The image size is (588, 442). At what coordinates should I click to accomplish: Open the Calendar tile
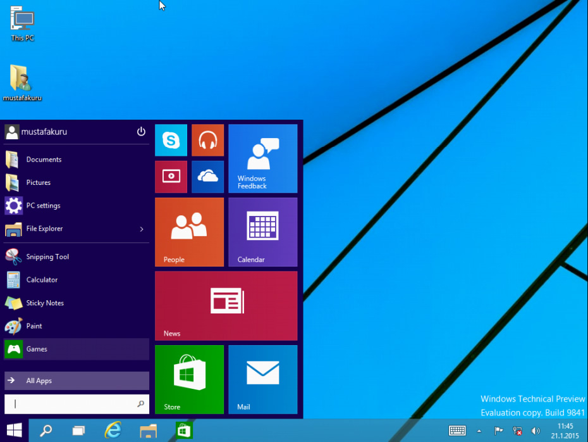pos(263,232)
